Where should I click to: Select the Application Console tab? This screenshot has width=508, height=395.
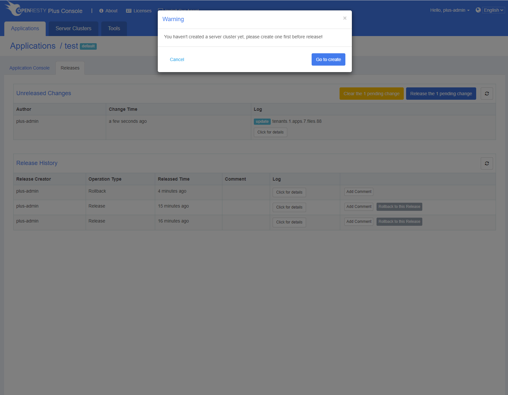pyautogui.click(x=30, y=68)
